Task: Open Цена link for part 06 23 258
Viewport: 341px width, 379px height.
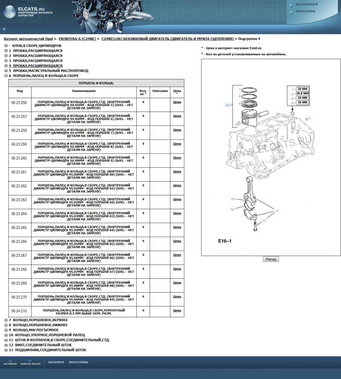Action: [177, 130]
